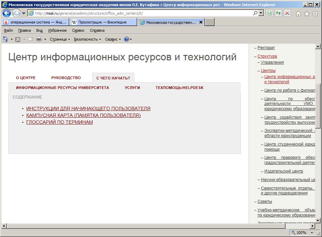This screenshot has height=237, width=322.
Task: Expand the zoom level dropdown arrow
Action: pos(312,233)
